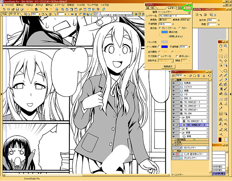Click the black foreground color box in toolbox
Screen dimensions: 232x181
coord(220,140)
